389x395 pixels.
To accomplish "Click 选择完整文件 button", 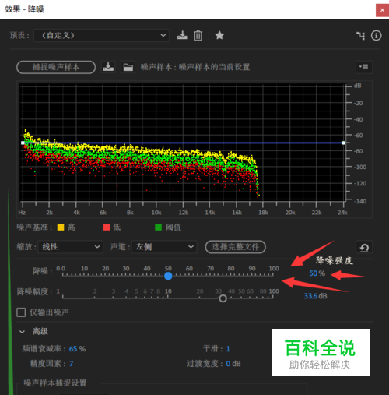I will click(236, 247).
